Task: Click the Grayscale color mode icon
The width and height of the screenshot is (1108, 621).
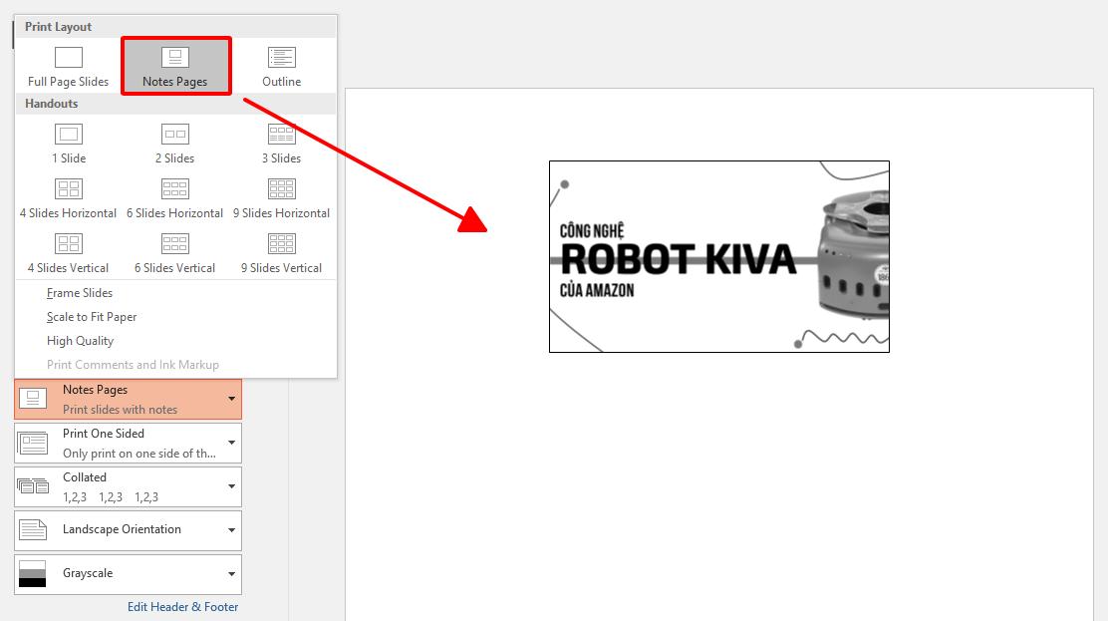Action: tap(33, 573)
